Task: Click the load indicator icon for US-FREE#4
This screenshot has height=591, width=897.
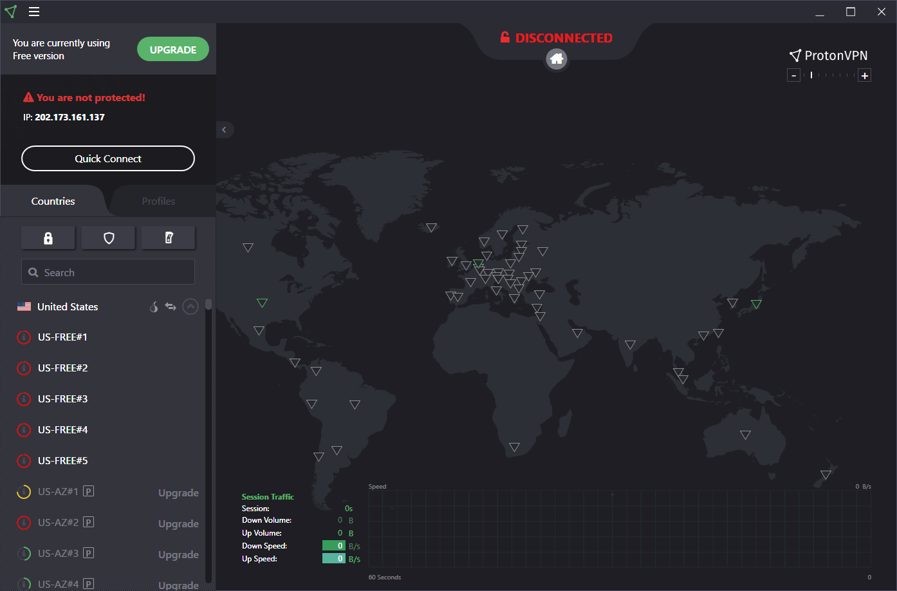Action: 24,430
